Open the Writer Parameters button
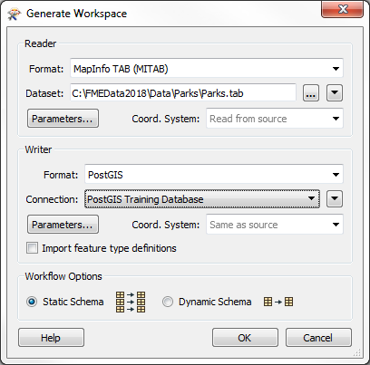 coord(63,225)
